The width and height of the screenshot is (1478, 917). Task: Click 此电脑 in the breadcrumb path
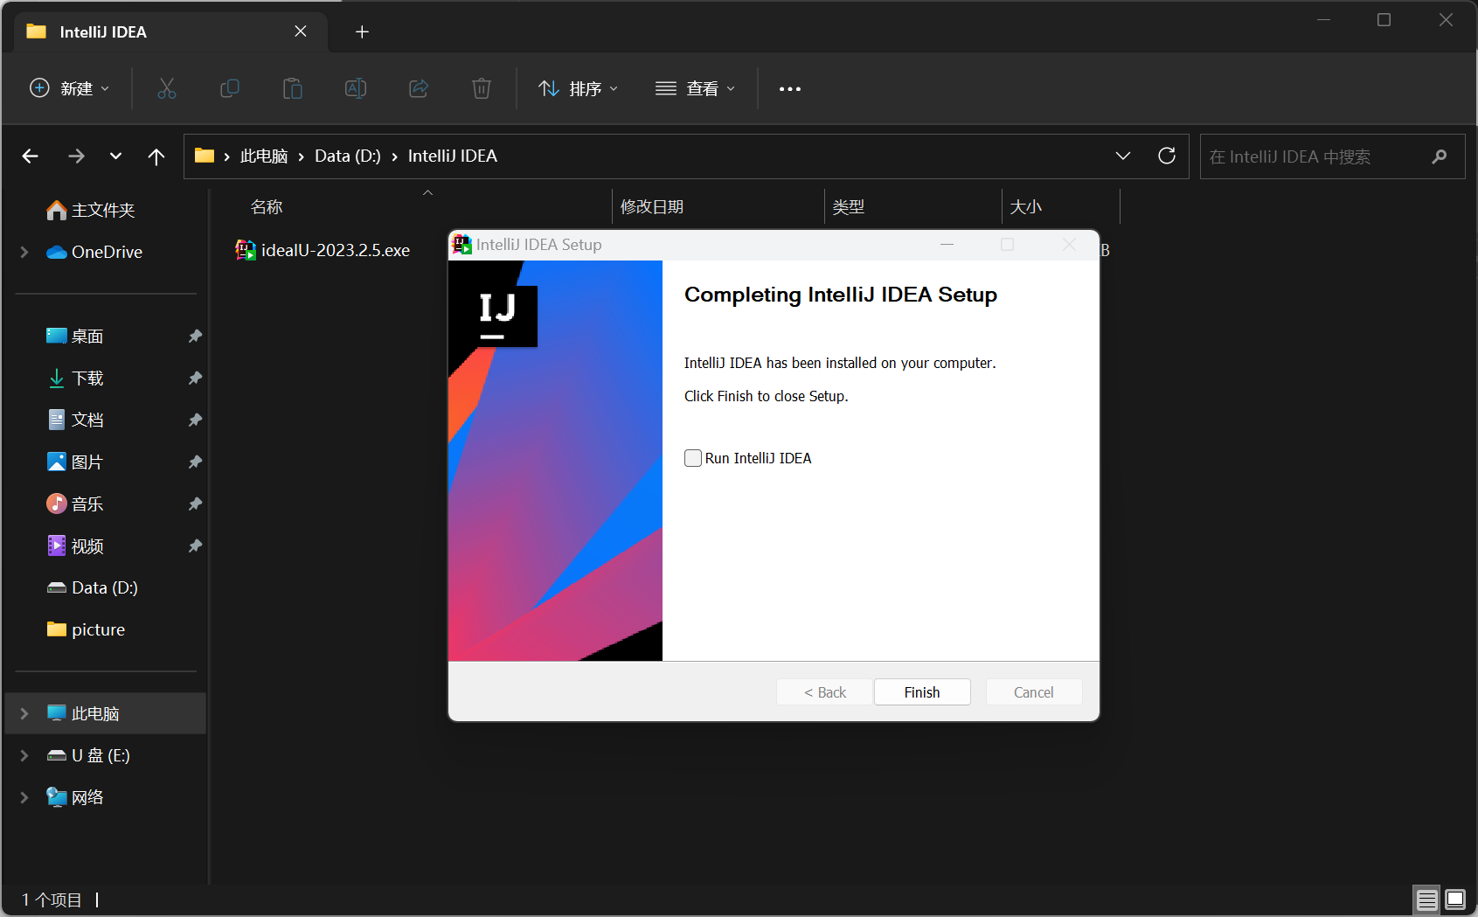click(x=264, y=156)
